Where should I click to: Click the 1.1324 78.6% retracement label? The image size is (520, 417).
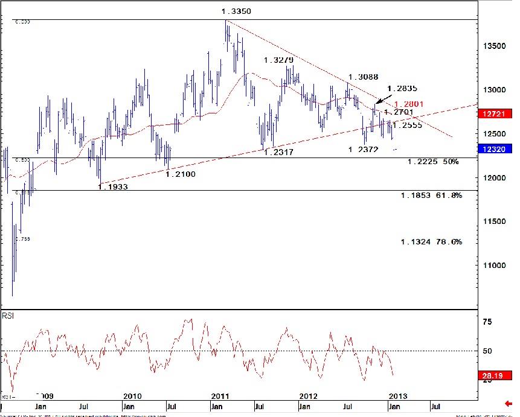[x=431, y=241]
